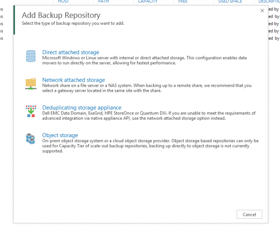Image resolution: width=280 pixels, height=235 pixels.
Task: Click the Deduplicating storage appliance icon
Action: (30, 111)
